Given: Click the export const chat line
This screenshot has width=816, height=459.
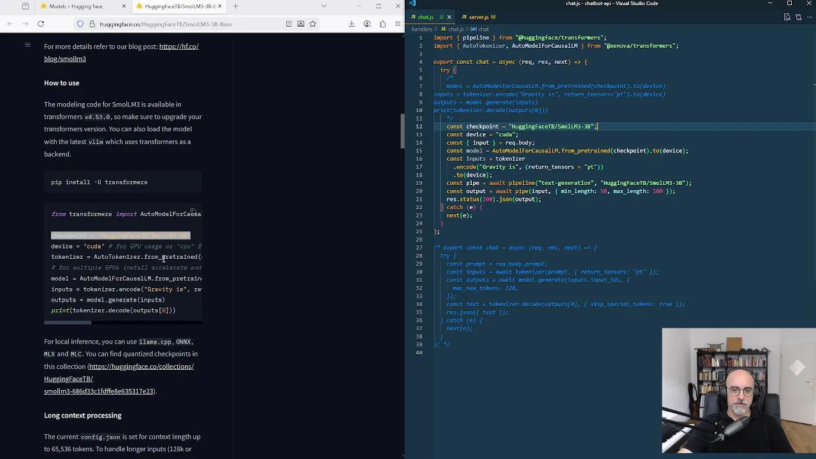Looking at the screenshot, I should [510, 62].
